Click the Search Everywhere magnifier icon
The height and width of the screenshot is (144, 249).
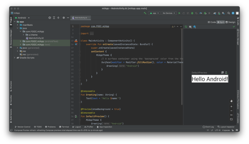229,13
